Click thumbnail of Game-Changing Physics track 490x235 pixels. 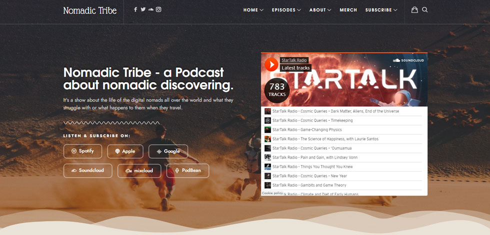267,130
